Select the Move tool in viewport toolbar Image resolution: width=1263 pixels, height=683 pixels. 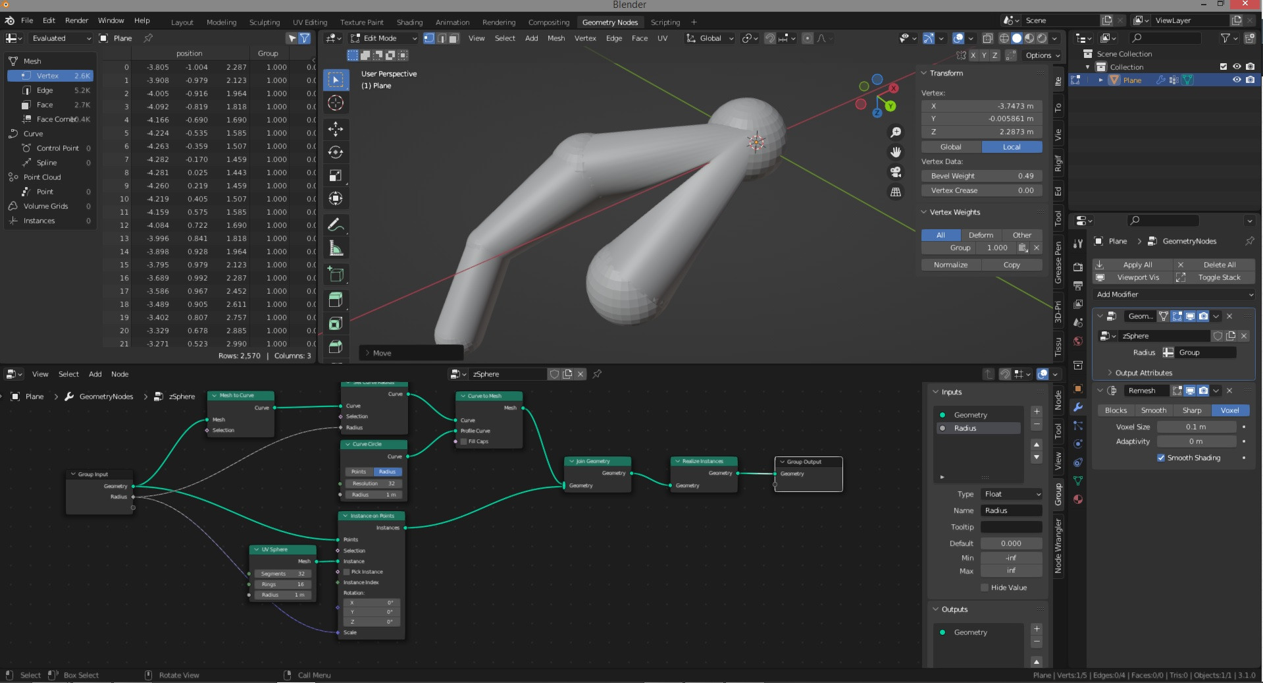tap(336, 130)
